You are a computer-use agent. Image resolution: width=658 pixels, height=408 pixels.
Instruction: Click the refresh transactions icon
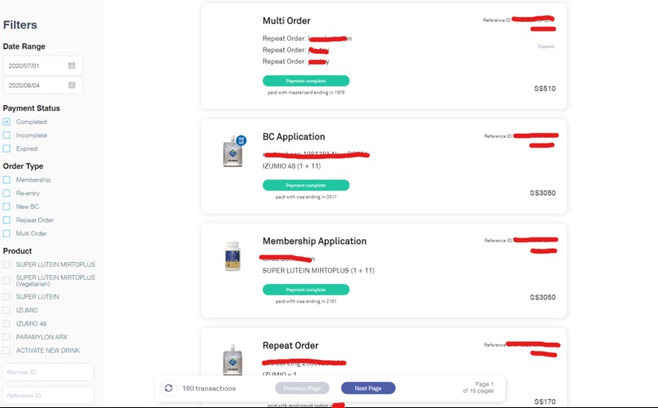[169, 388]
